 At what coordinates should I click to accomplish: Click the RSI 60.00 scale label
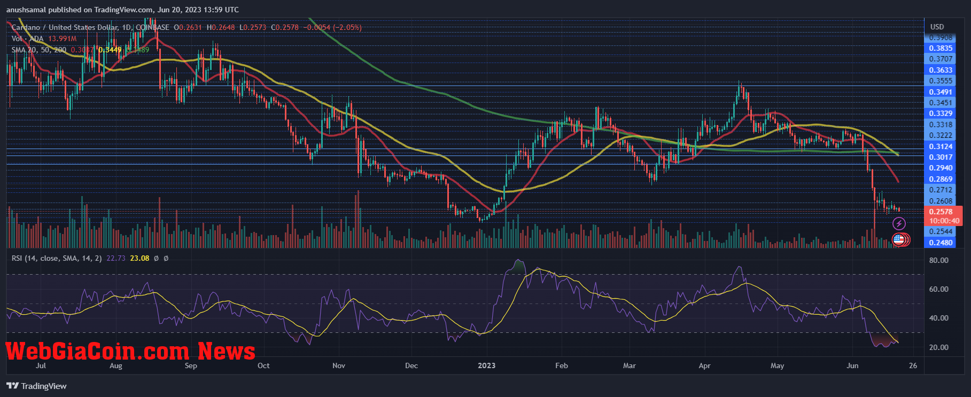tap(939, 289)
